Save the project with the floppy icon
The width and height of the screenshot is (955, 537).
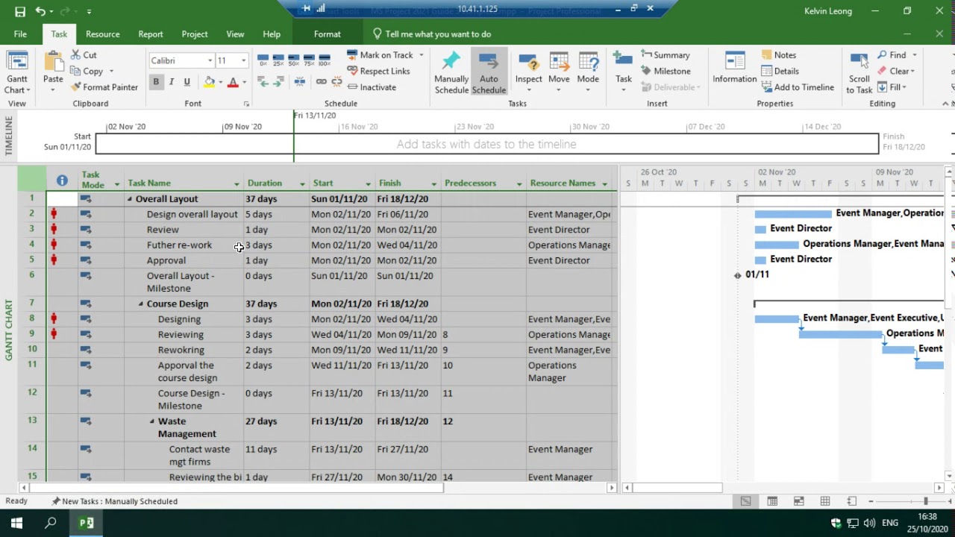20,11
